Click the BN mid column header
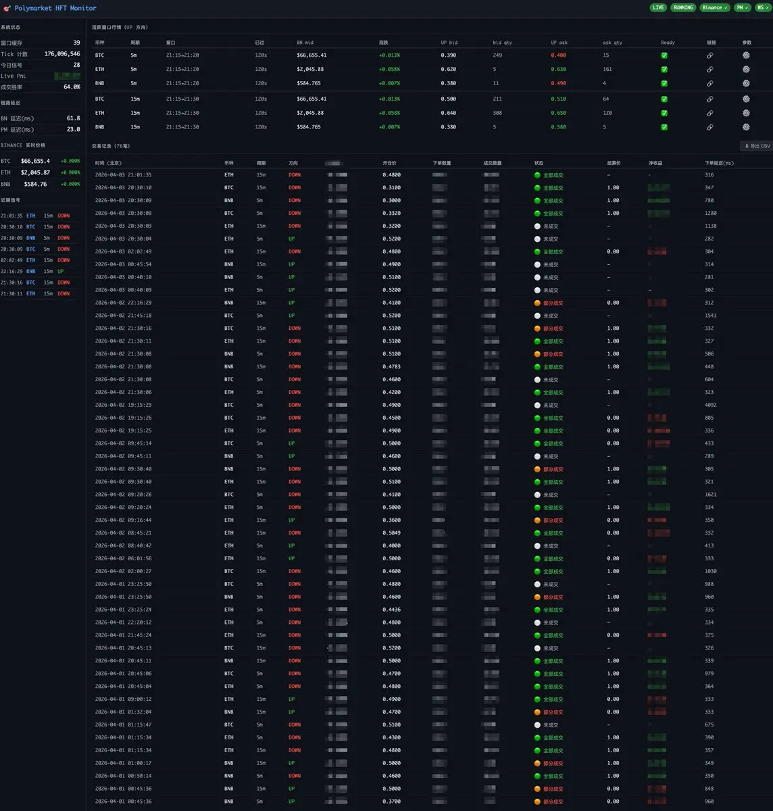Image resolution: width=773 pixels, height=811 pixels. coord(305,43)
